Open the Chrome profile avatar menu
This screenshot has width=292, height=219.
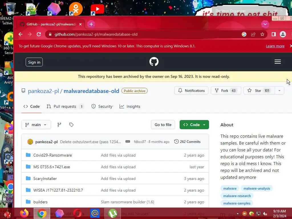point(283,34)
